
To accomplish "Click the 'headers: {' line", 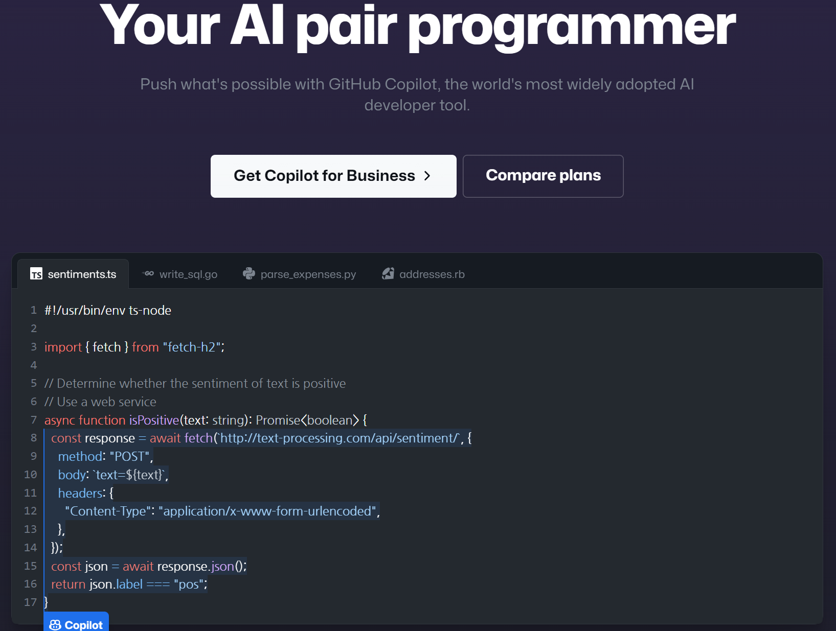I will coord(86,493).
